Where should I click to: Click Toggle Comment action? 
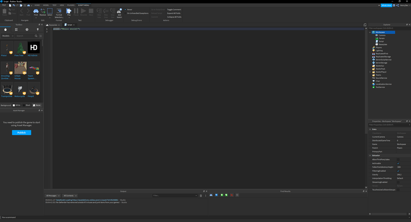(174, 10)
